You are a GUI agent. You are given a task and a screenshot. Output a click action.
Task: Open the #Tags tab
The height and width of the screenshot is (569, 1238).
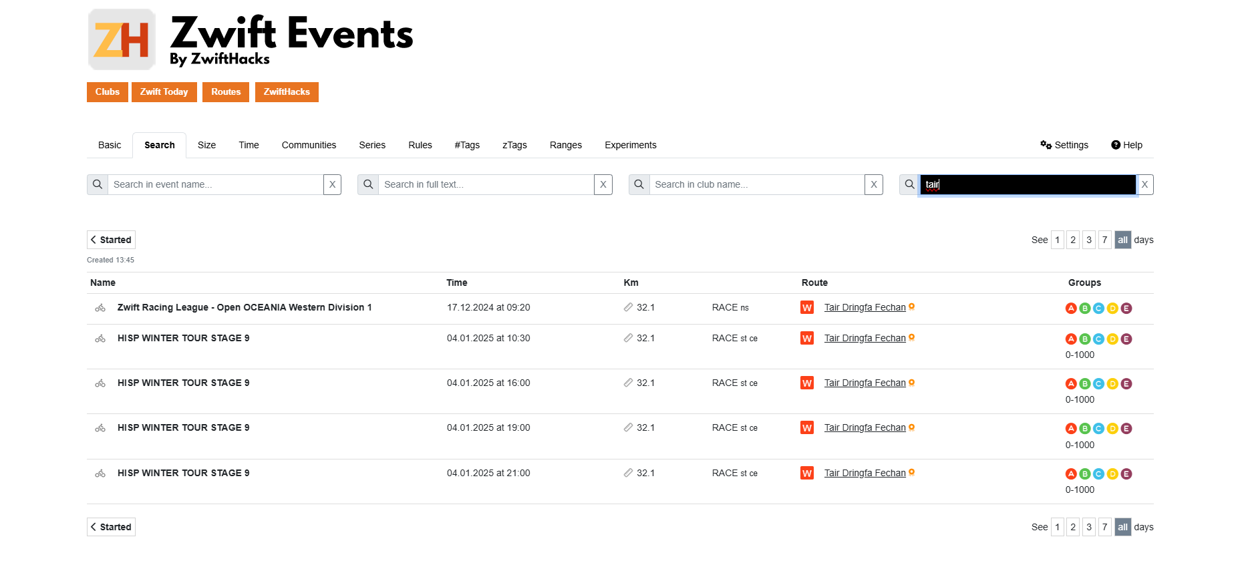point(467,145)
